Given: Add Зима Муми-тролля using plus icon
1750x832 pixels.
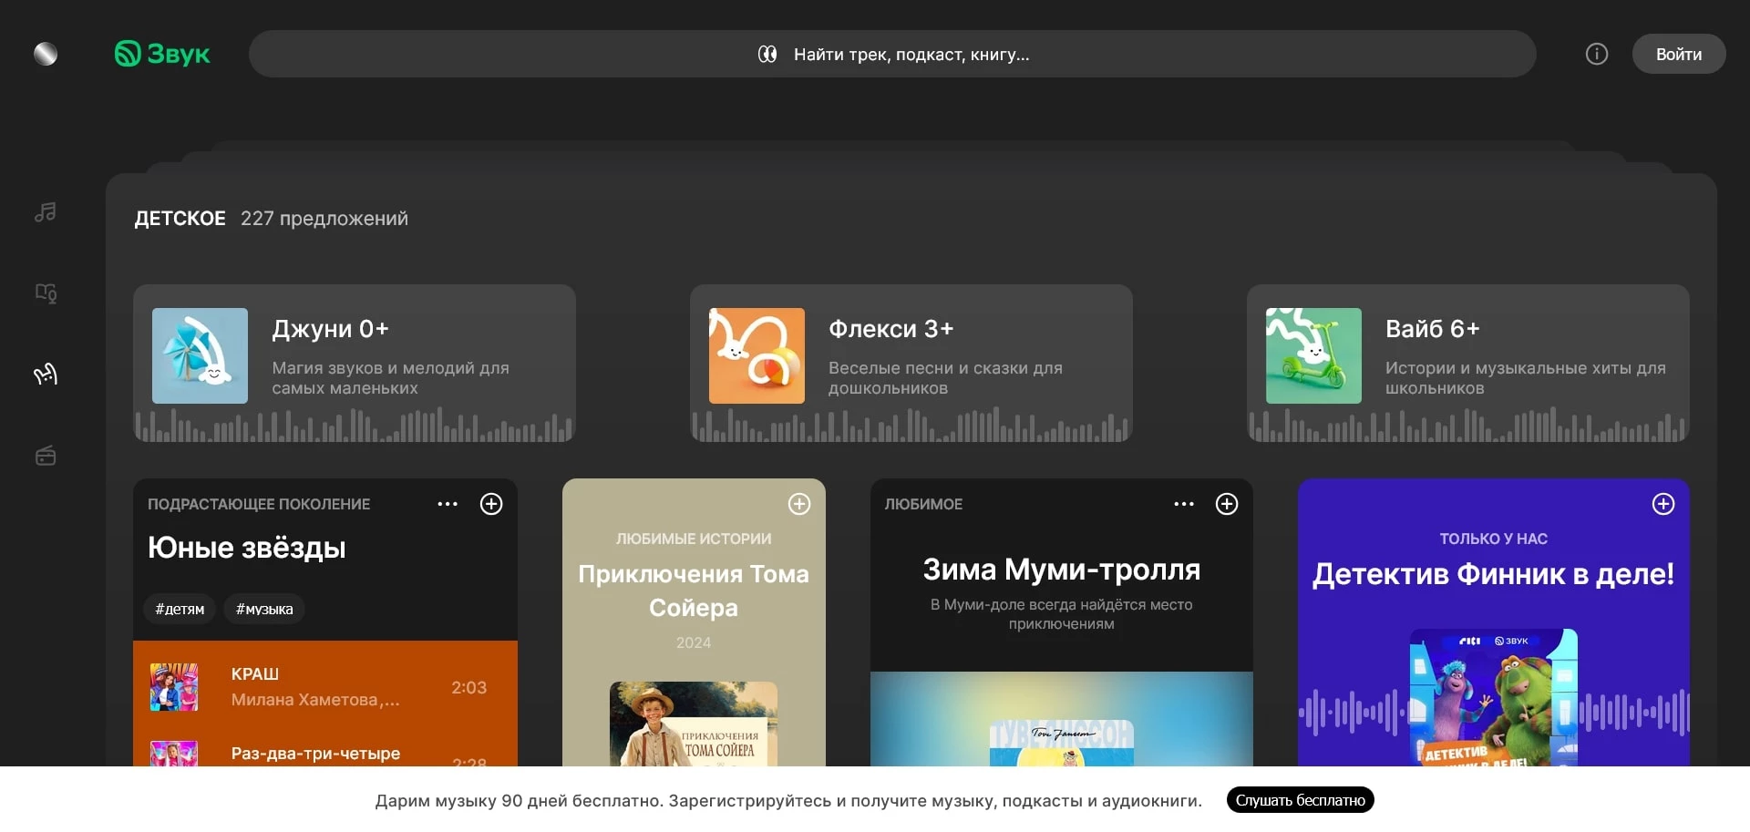Looking at the screenshot, I should pyautogui.click(x=1226, y=504).
